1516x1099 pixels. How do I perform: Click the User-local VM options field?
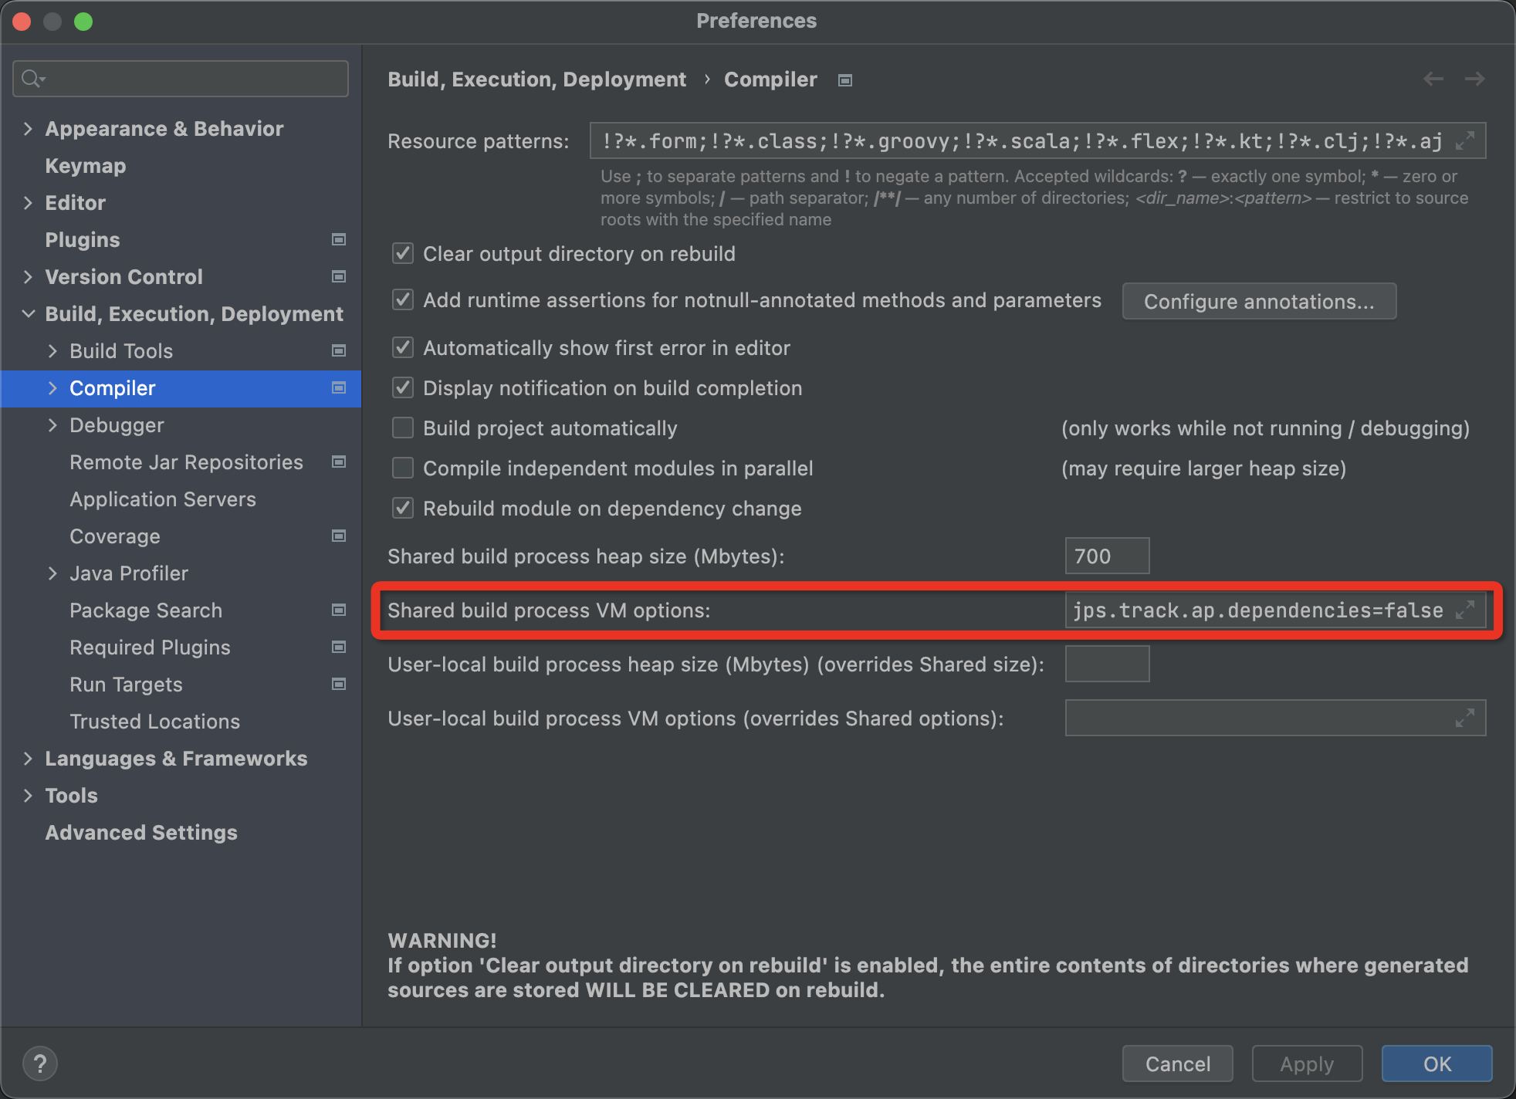[1275, 718]
